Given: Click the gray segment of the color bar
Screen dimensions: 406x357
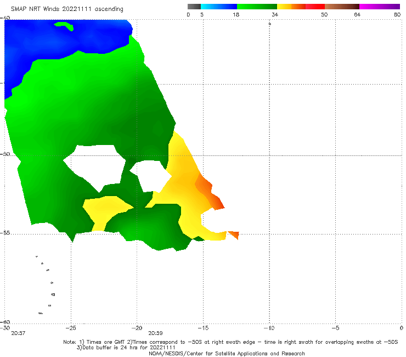Looking at the screenshot, I should pos(194,7).
